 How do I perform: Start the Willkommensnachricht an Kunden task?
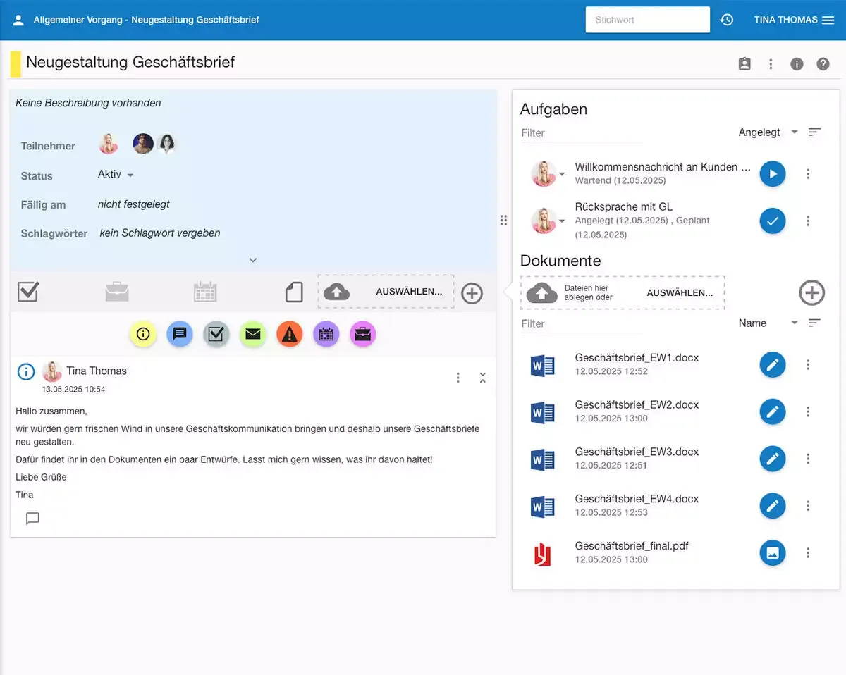tap(772, 174)
